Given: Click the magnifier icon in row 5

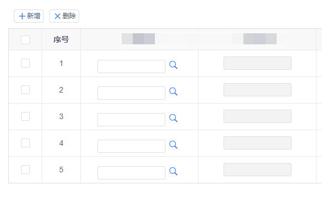Looking at the screenshot, I should pos(173,171).
